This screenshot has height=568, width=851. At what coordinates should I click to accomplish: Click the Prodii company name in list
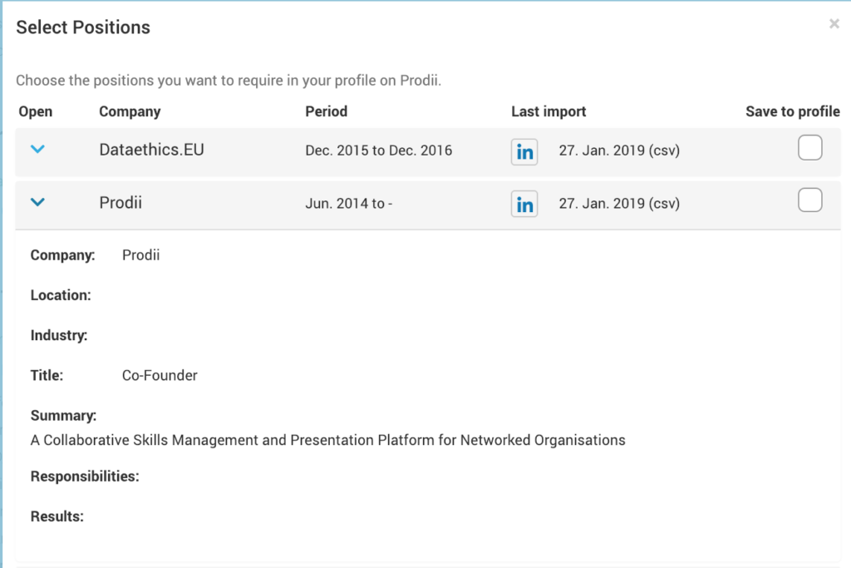(121, 203)
